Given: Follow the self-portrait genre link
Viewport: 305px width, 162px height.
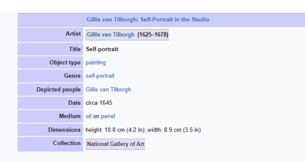Looking at the screenshot, I should [x=100, y=75].
